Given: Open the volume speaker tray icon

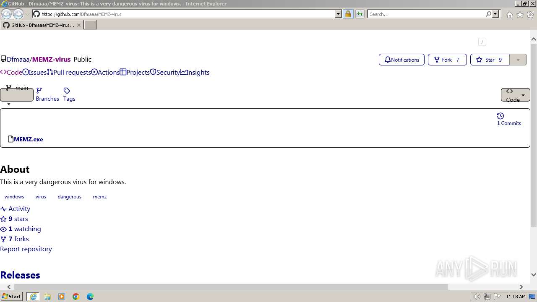Looking at the screenshot, I should tap(477, 297).
